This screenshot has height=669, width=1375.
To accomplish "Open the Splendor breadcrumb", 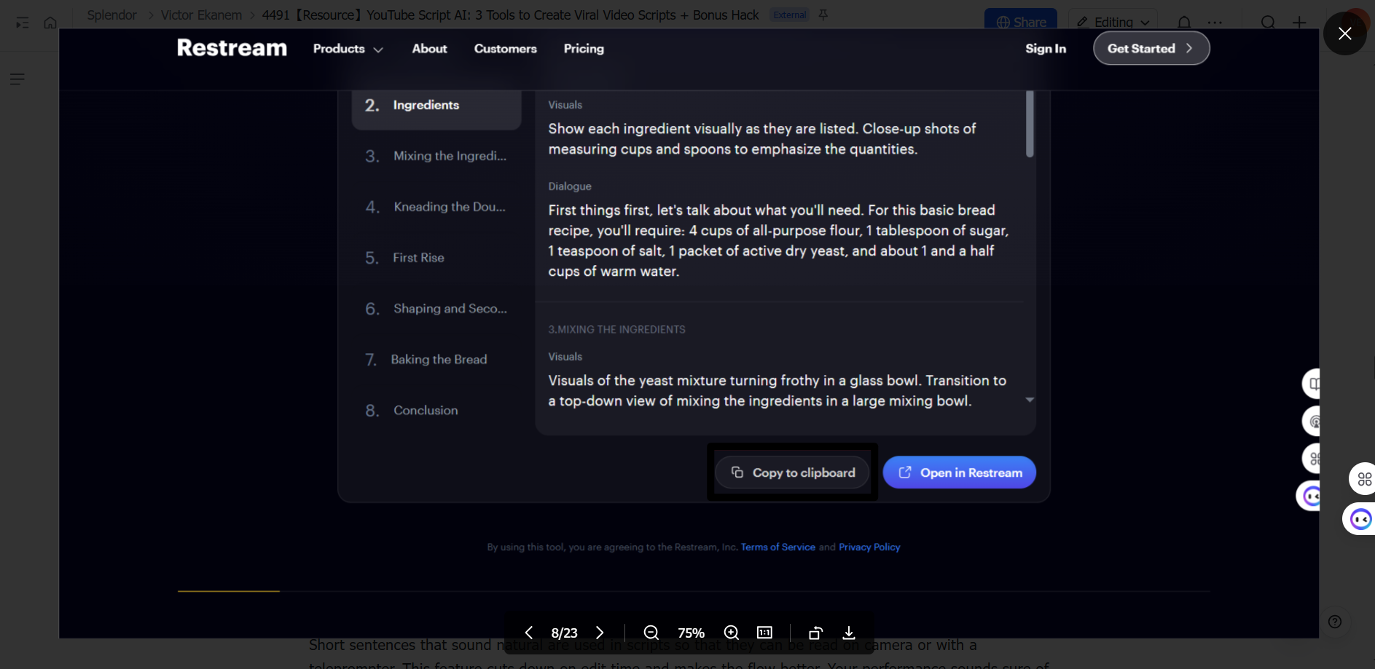I will point(111,15).
